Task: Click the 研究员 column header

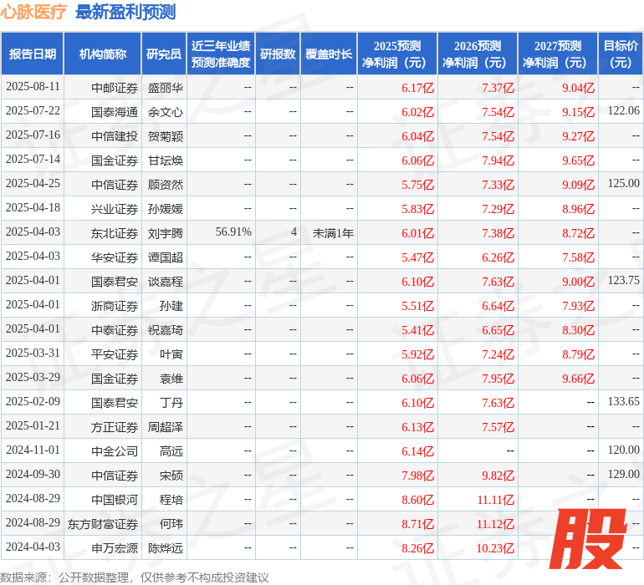Action: click(164, 54)
